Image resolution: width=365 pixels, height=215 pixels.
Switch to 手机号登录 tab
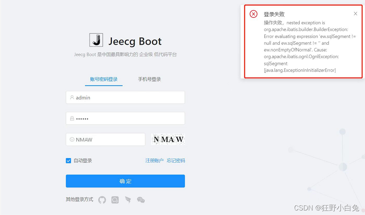pos(149,79)
